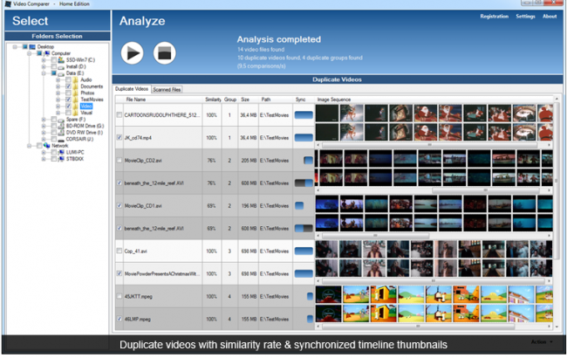Image resolution: width=567 pixels, height=358 pixels.
Task: Expand the TestMovies folder node
Action: click(58, 100)
